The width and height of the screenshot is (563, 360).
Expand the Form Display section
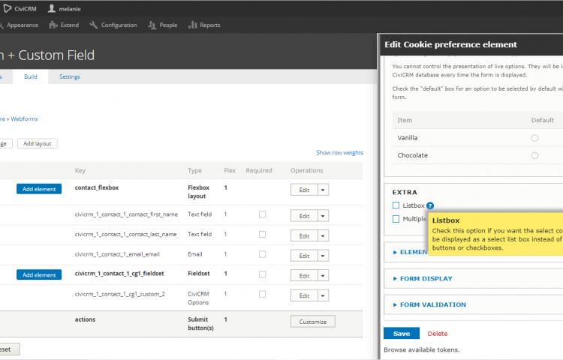tap(426, 278)
